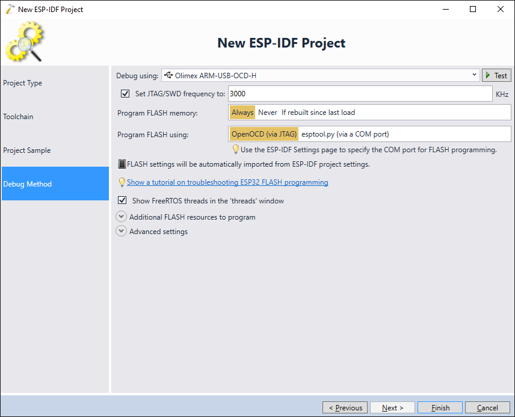The width and height of the screenshot is (515, 417).
Task: Select Never for Program FLASH memory
Action: [268, 113]
